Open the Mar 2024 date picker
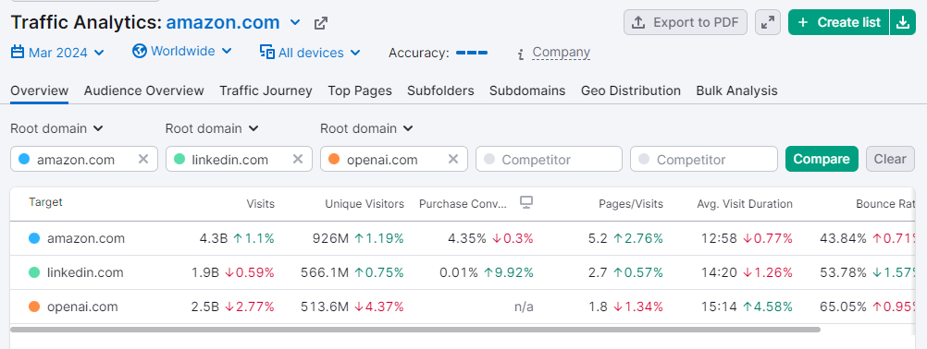The image size is (927, 349). (x=57, y=53)
